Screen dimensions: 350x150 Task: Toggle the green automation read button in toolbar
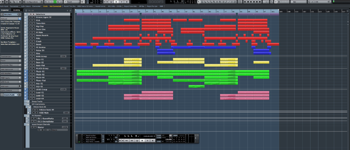pos(55,2)
